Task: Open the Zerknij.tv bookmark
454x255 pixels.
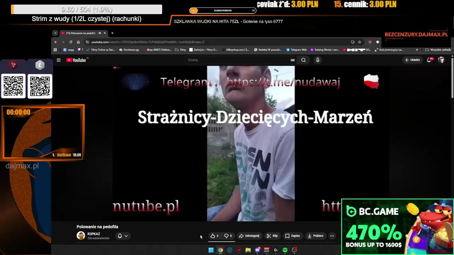Action: coord(203,50)
